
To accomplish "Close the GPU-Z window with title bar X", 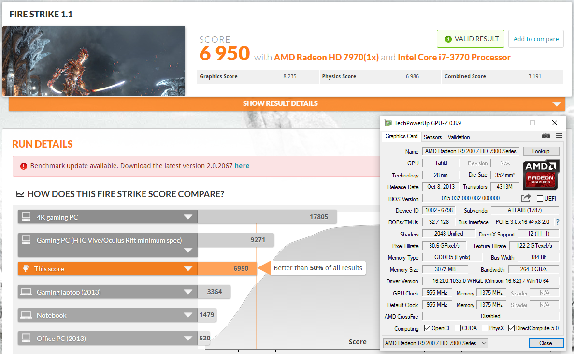I will pos(555,123).
